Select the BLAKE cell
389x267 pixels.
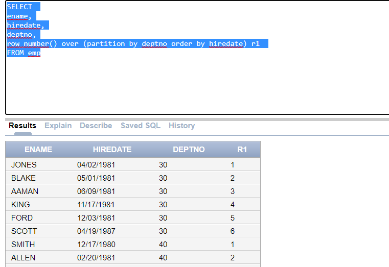point(24,178)
